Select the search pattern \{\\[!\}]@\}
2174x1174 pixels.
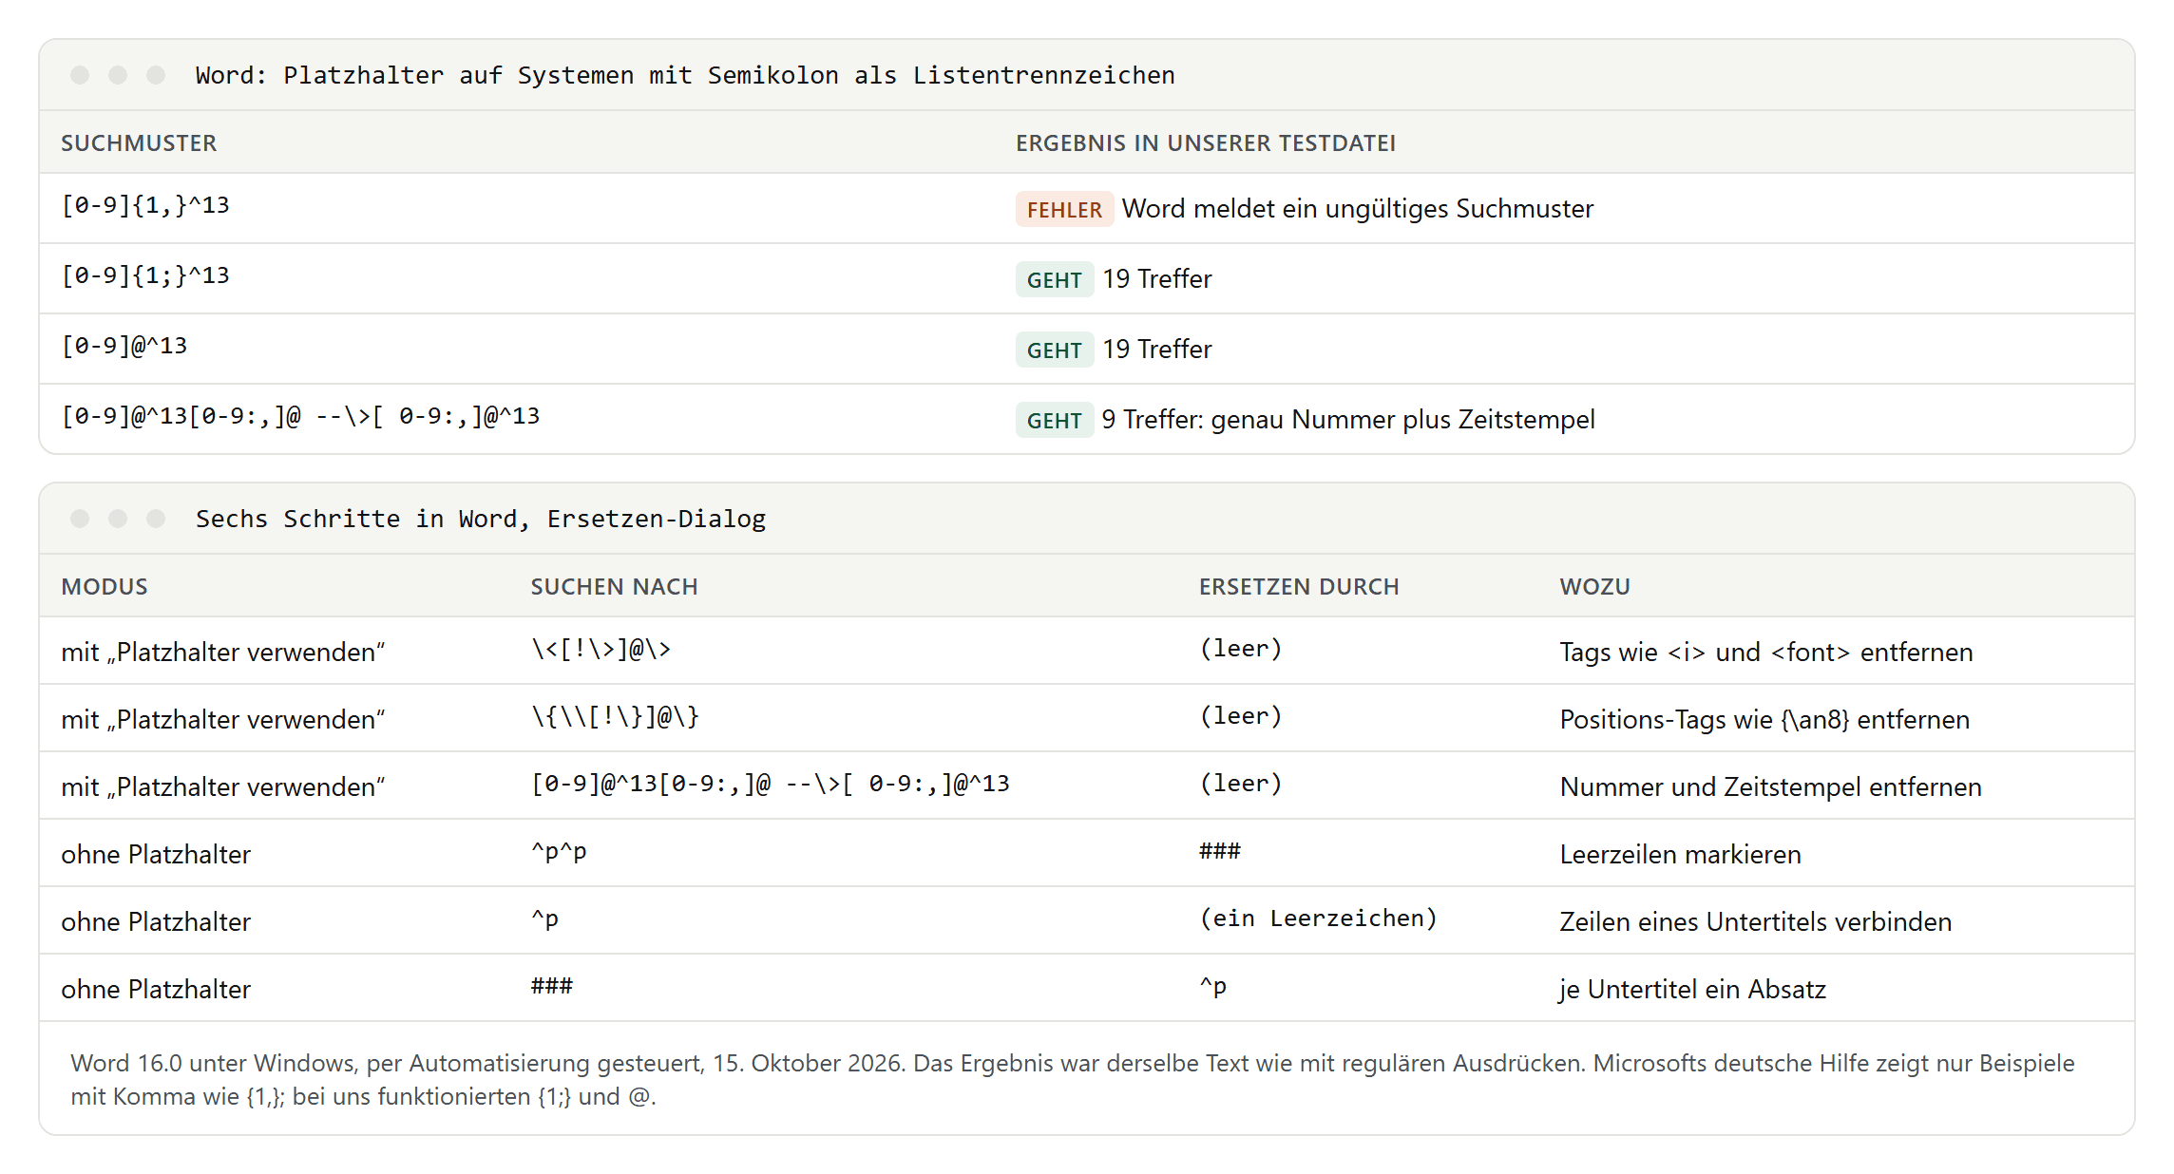point(615,716)
